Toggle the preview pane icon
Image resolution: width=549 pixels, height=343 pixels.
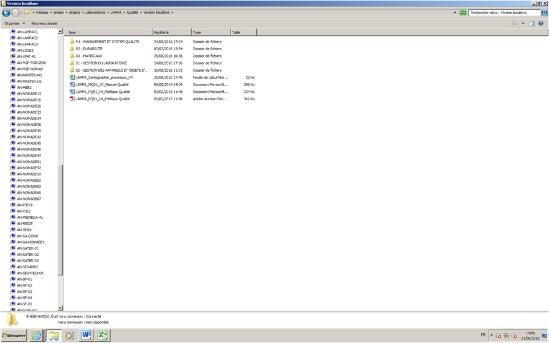tap(531, 23)
